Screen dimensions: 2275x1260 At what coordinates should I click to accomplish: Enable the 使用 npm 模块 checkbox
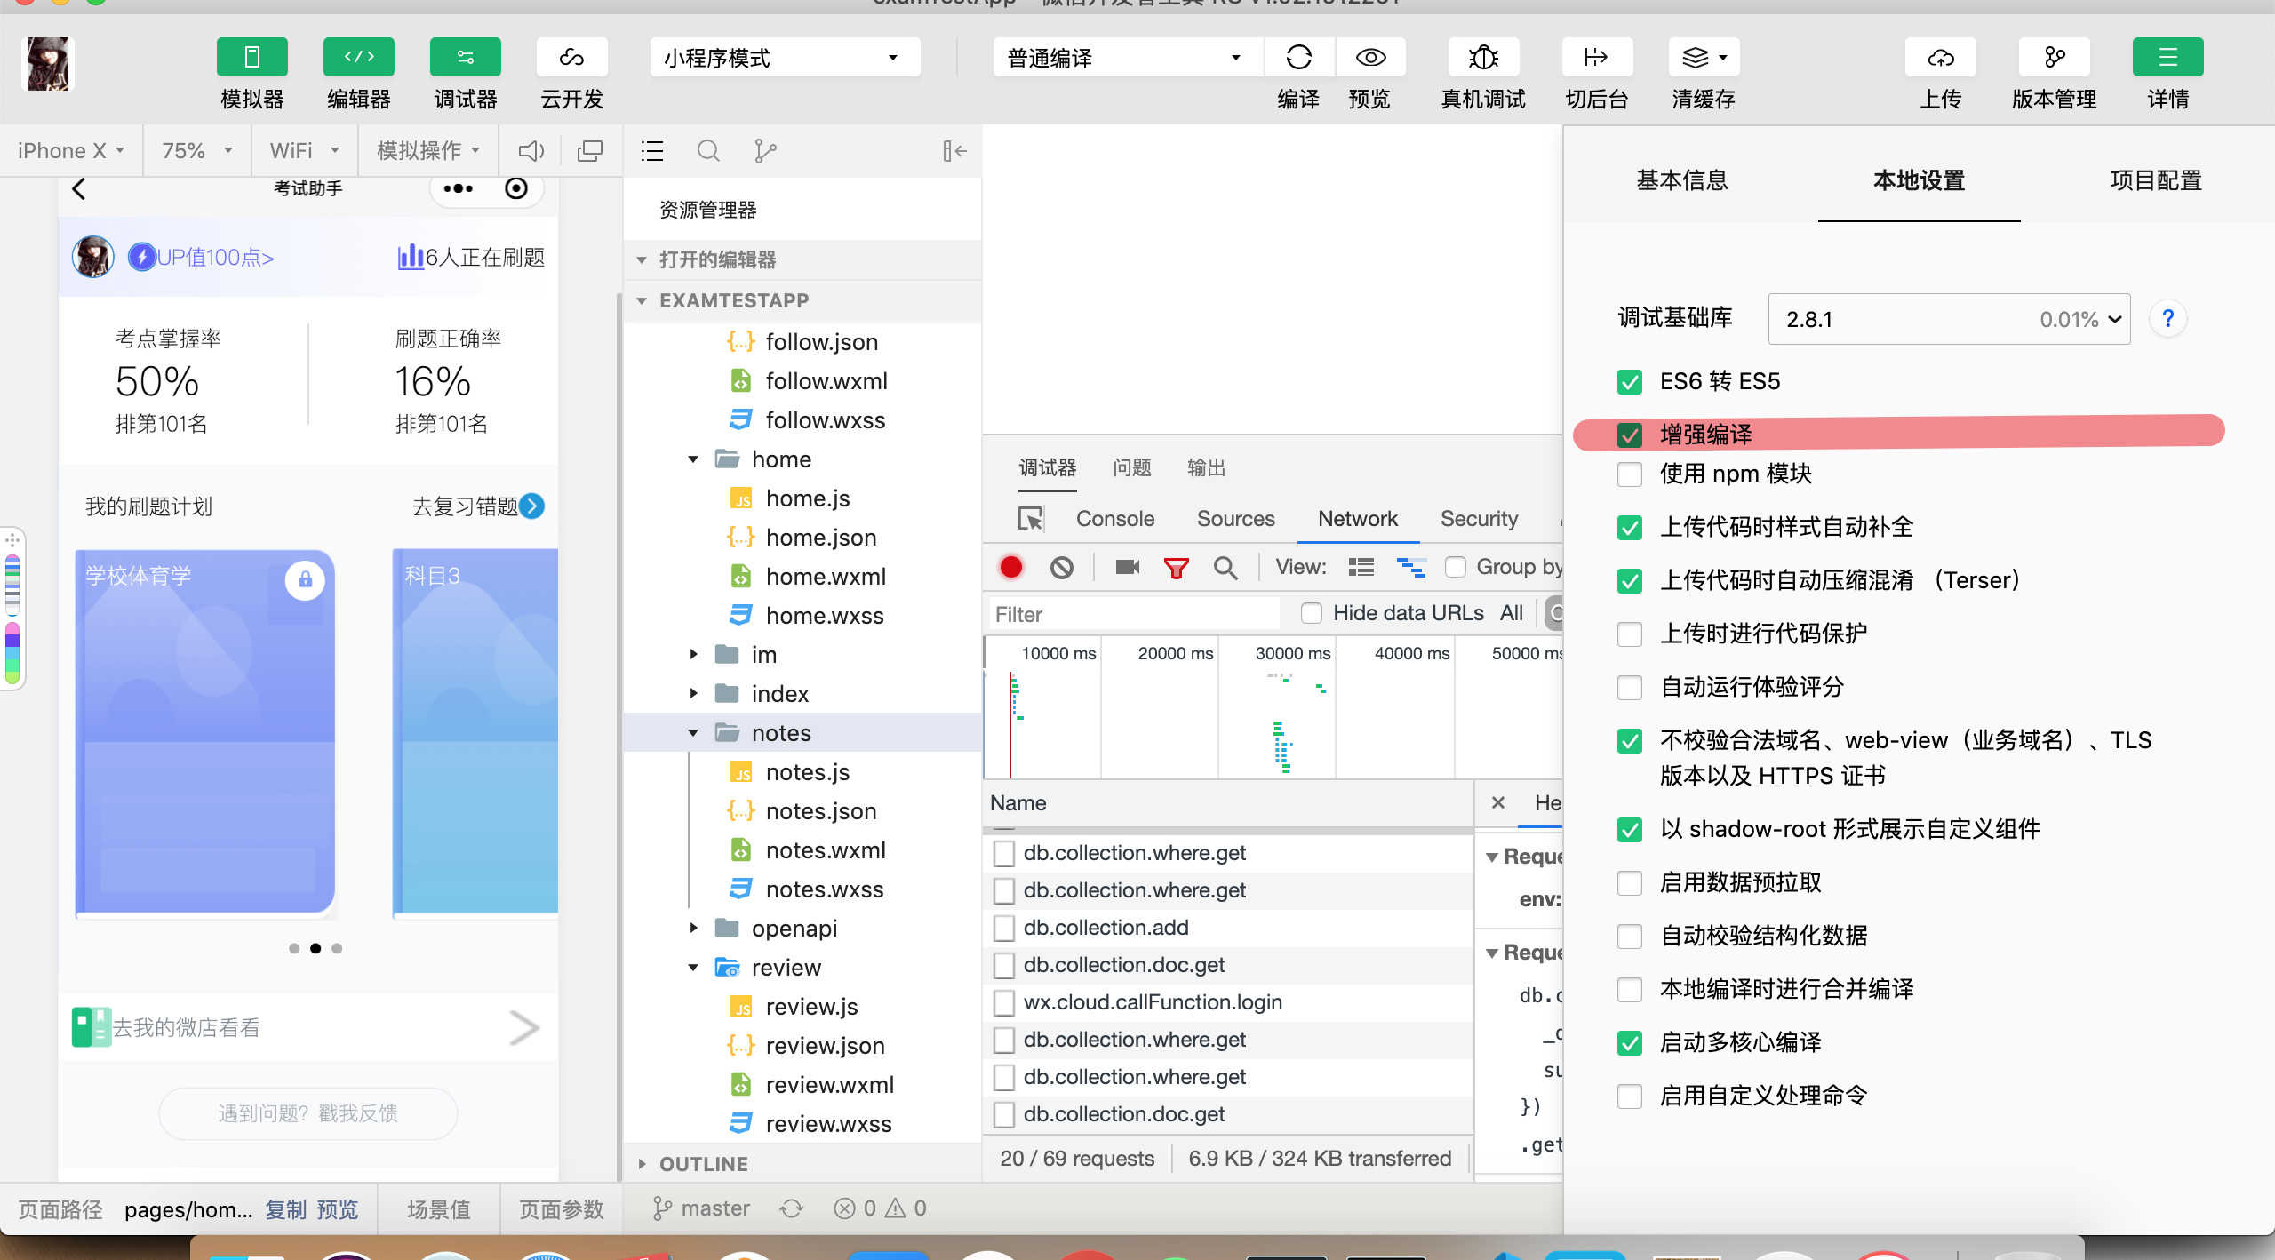[x=1630, y=474]
